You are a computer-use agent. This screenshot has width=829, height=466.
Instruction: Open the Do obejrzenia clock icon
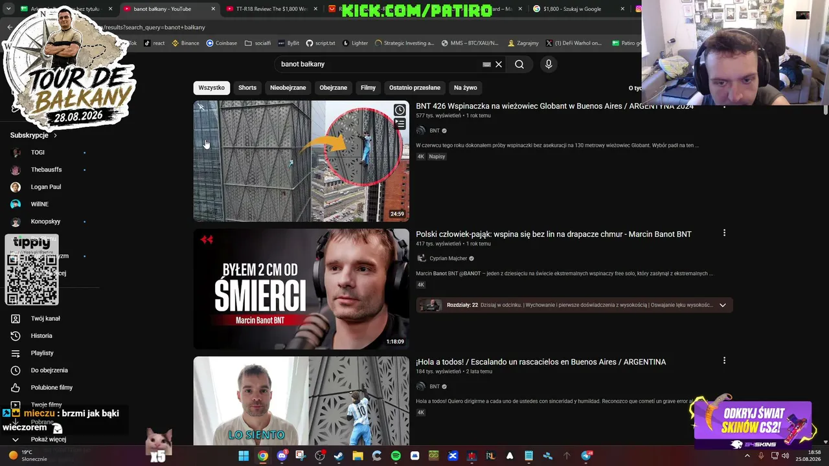[16, 370]
